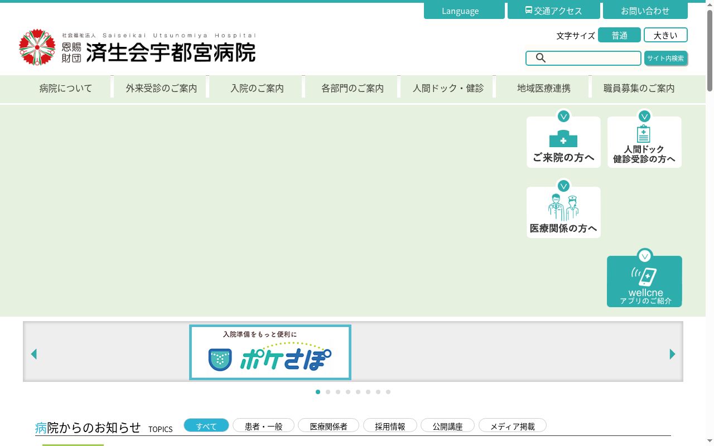714x446 pixels.
Task: Click the Saiseikai Utsunomiya Hospital logo
Action: 137,48
